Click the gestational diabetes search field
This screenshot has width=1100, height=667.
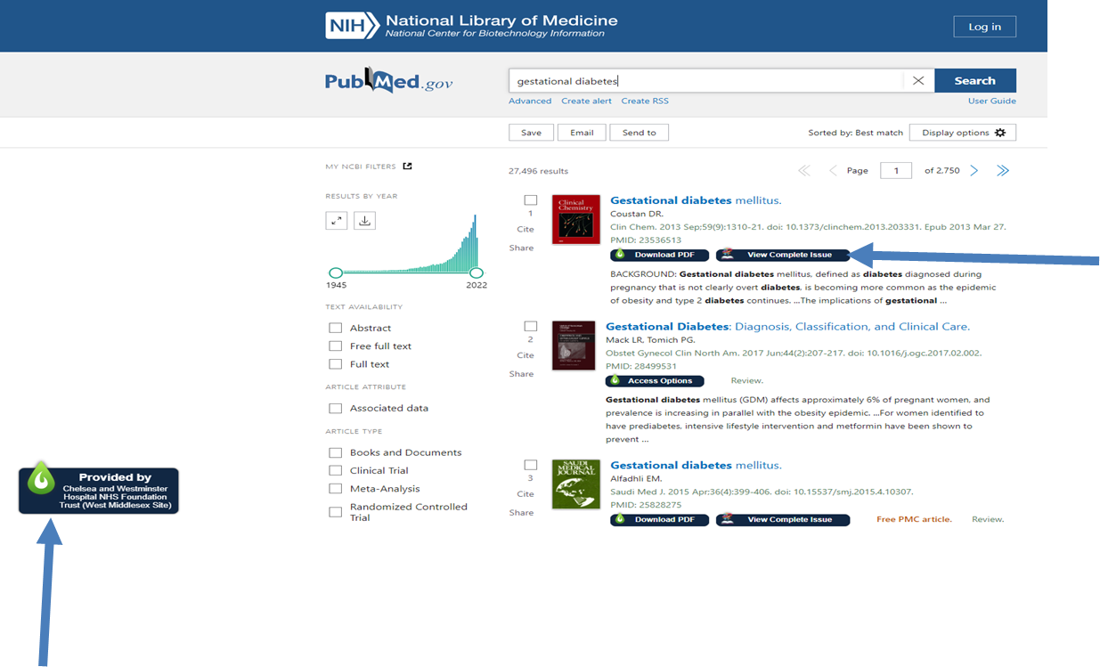pyautogui.click(x=704, y=81)
